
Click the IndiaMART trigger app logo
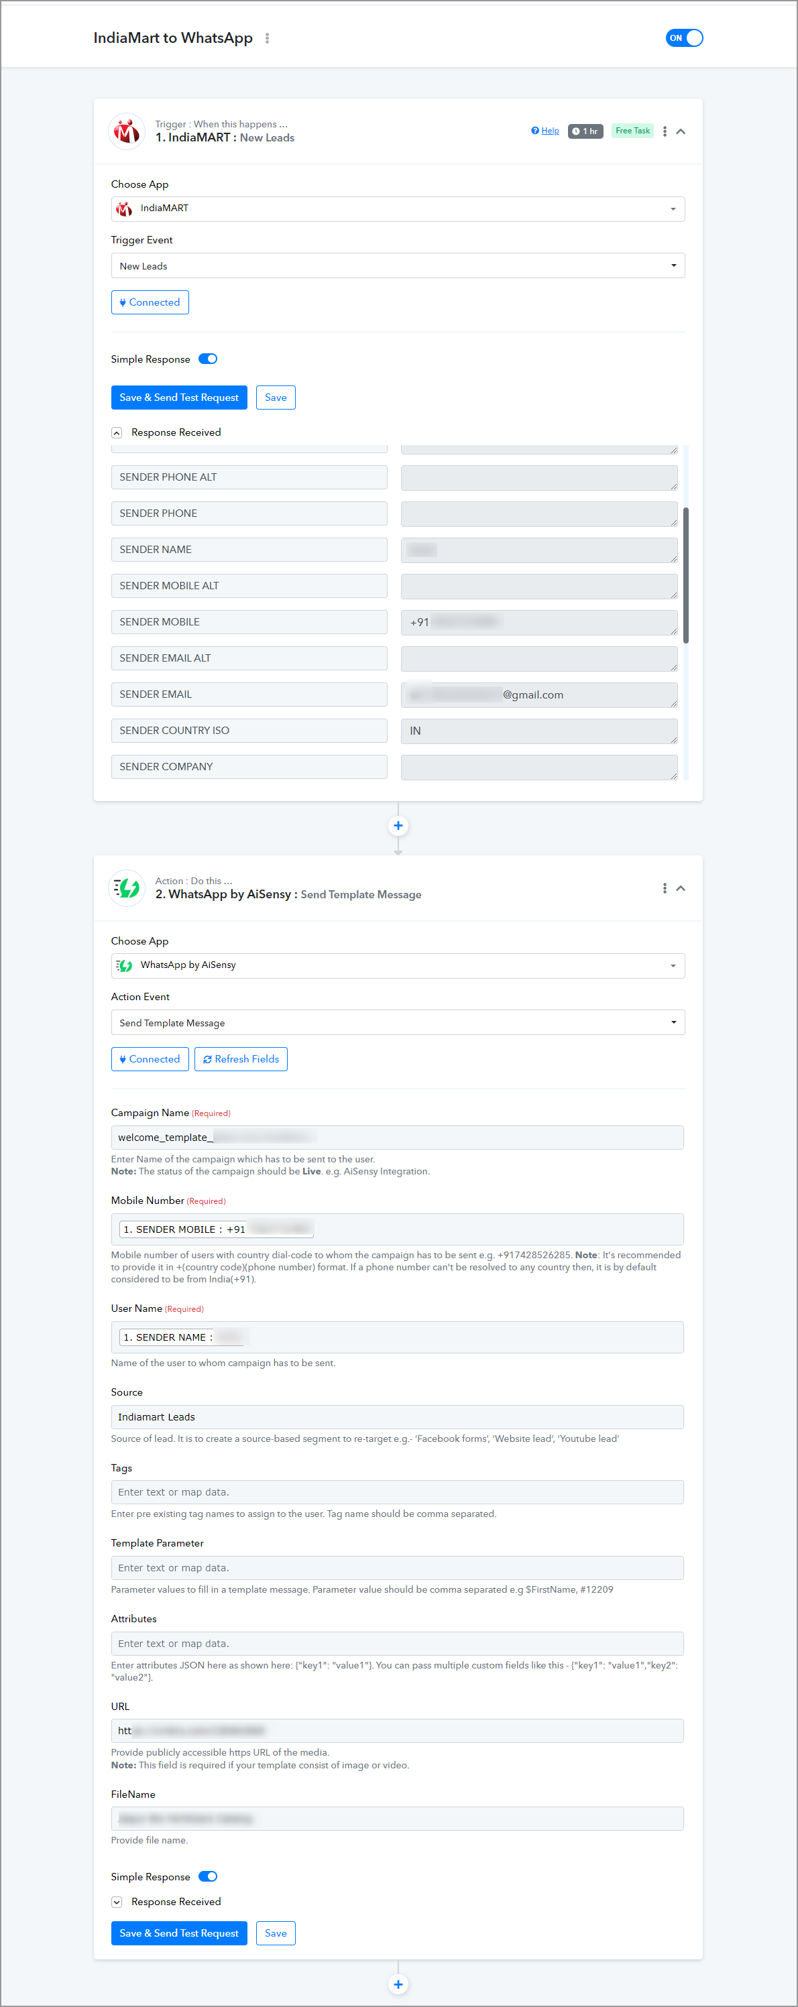pos(126,131)
